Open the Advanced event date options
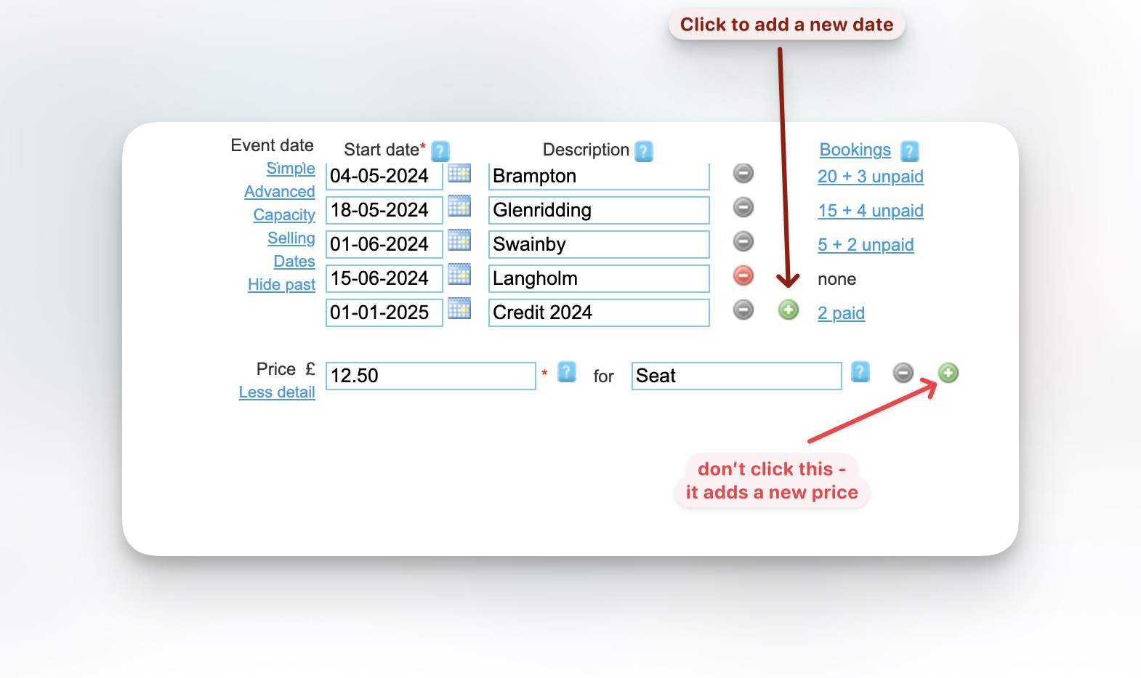This screenshot has width=1141, height=678. (279, 192)
